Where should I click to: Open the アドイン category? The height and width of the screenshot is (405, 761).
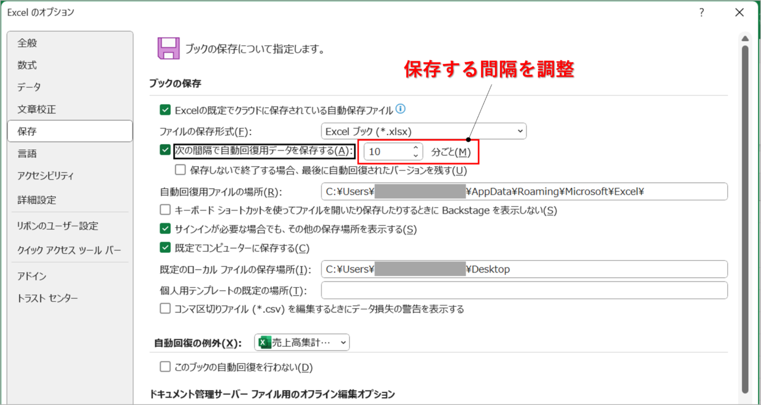tap(70, 276)
